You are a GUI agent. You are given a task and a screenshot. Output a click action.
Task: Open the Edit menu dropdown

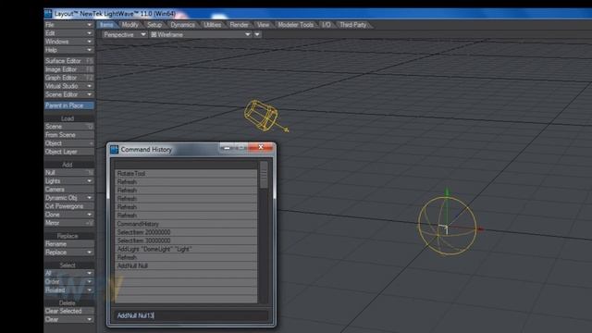click(x=68, y=33)
